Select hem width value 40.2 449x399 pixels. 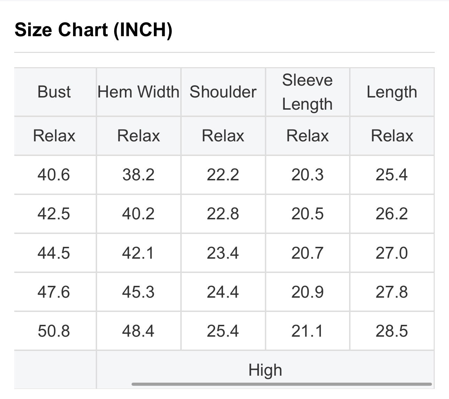pos(138,213)
